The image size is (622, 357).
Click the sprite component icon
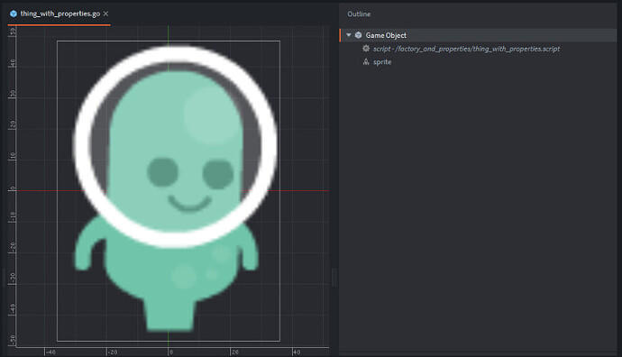click(x=366, y=62)
